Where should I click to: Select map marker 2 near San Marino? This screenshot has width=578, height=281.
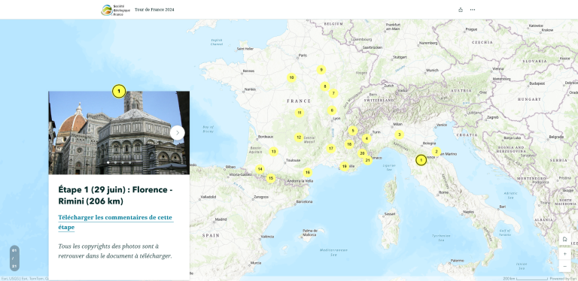[x=436, y=152]
